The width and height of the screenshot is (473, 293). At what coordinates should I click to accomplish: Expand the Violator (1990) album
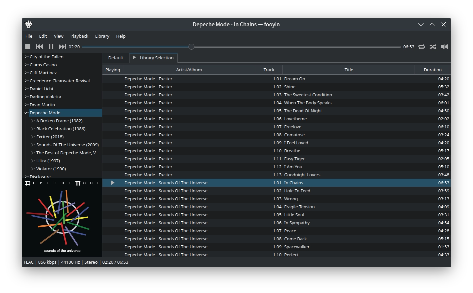[x=32, y=169]
